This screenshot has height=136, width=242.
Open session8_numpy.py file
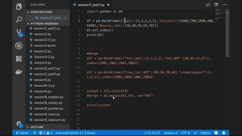coord(48,103)
